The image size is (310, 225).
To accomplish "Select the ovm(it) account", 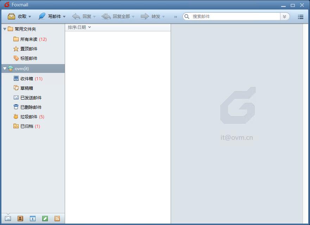I will pos(33,68).
